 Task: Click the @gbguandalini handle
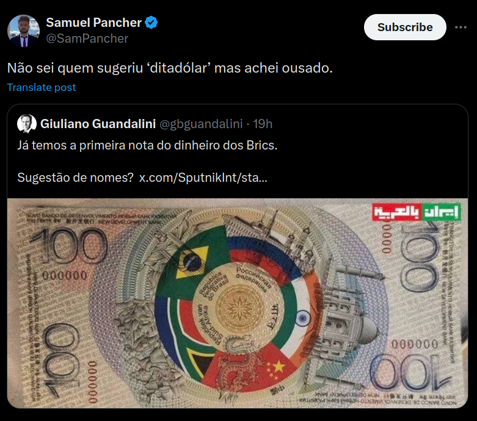pyautogui.click(x=201, y=124)
